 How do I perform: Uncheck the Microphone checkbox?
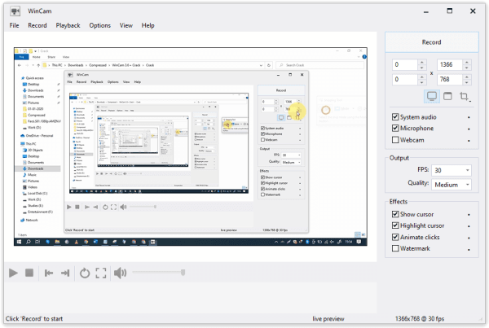point(395,128)
